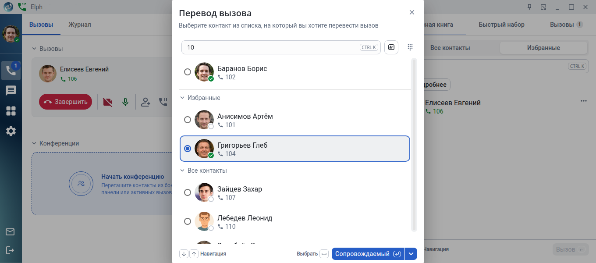
Task: Open the chat messages sidebar icon
Action: [11, 91]
